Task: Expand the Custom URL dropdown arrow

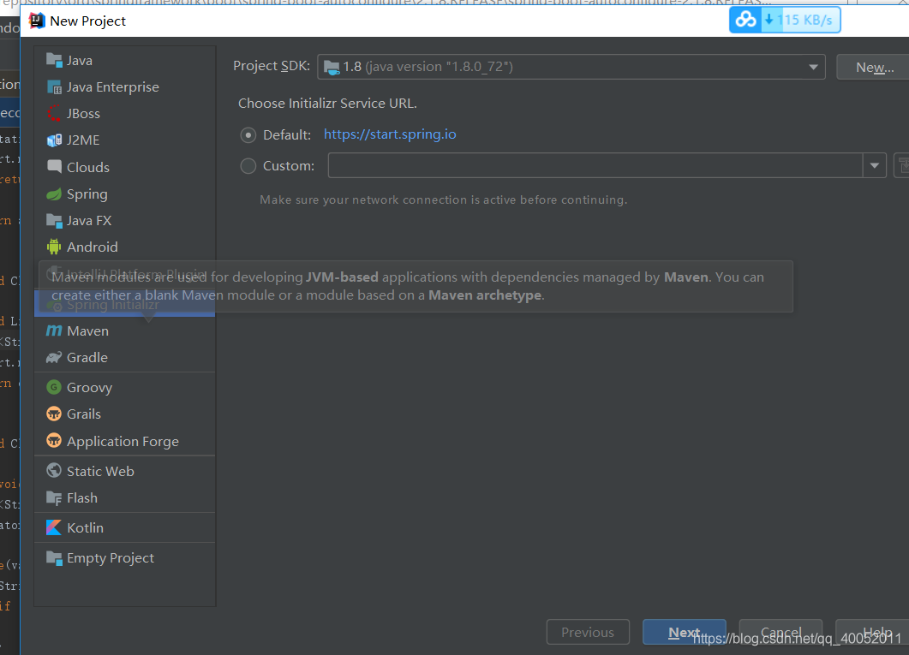Action: [x=874, y=165]
